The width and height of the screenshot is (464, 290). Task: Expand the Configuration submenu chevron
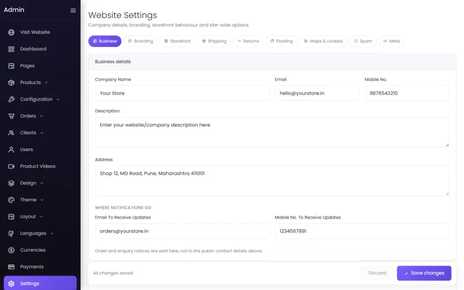[x=58, y=99]
